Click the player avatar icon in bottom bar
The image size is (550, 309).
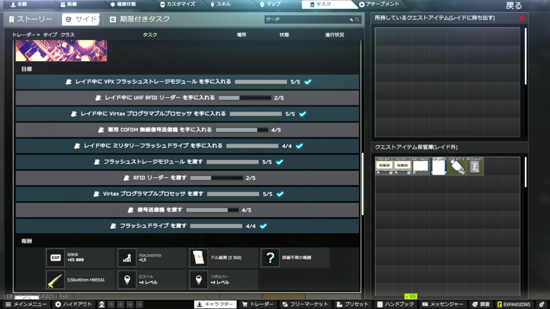102,305
